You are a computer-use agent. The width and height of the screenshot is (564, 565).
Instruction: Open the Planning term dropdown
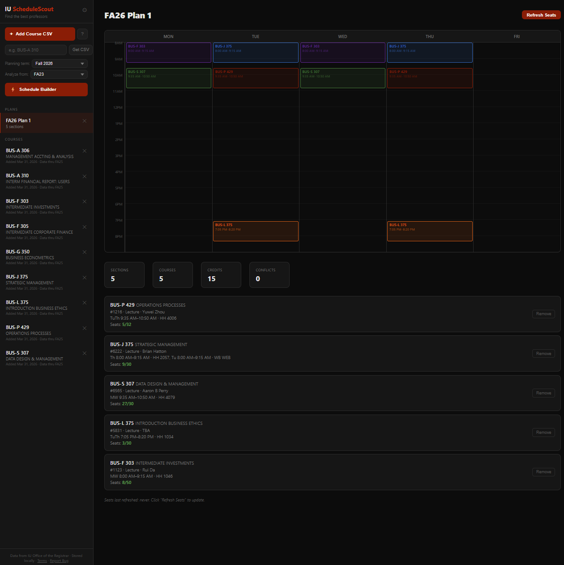tap(60, 64)
